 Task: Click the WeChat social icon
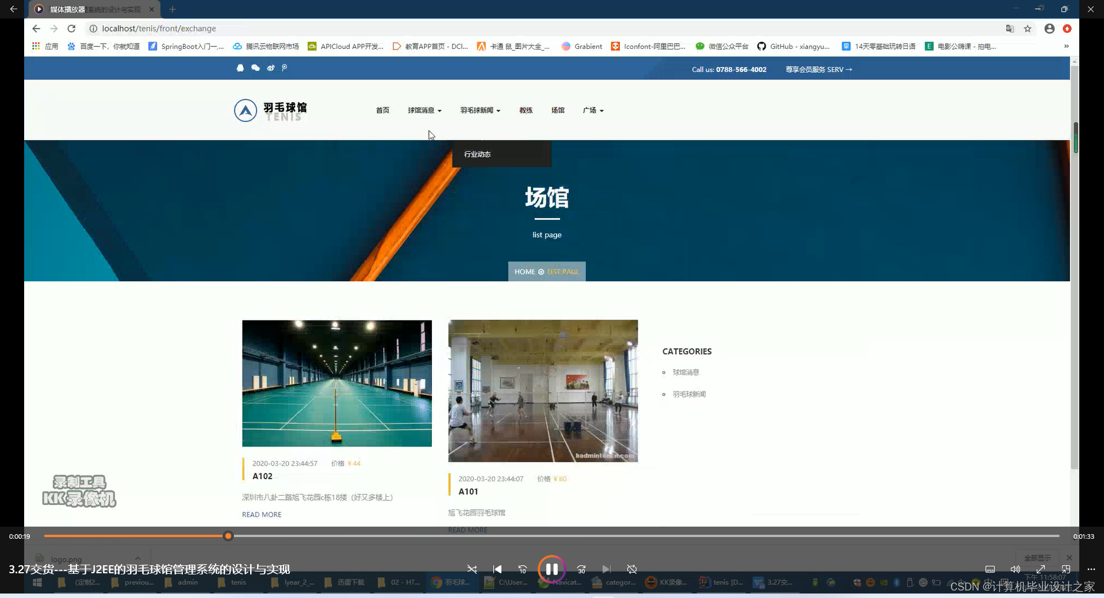tap(255, 68)
